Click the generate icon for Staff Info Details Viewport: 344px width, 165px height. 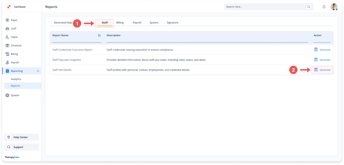pyautogui.click(x=316, y=70)
